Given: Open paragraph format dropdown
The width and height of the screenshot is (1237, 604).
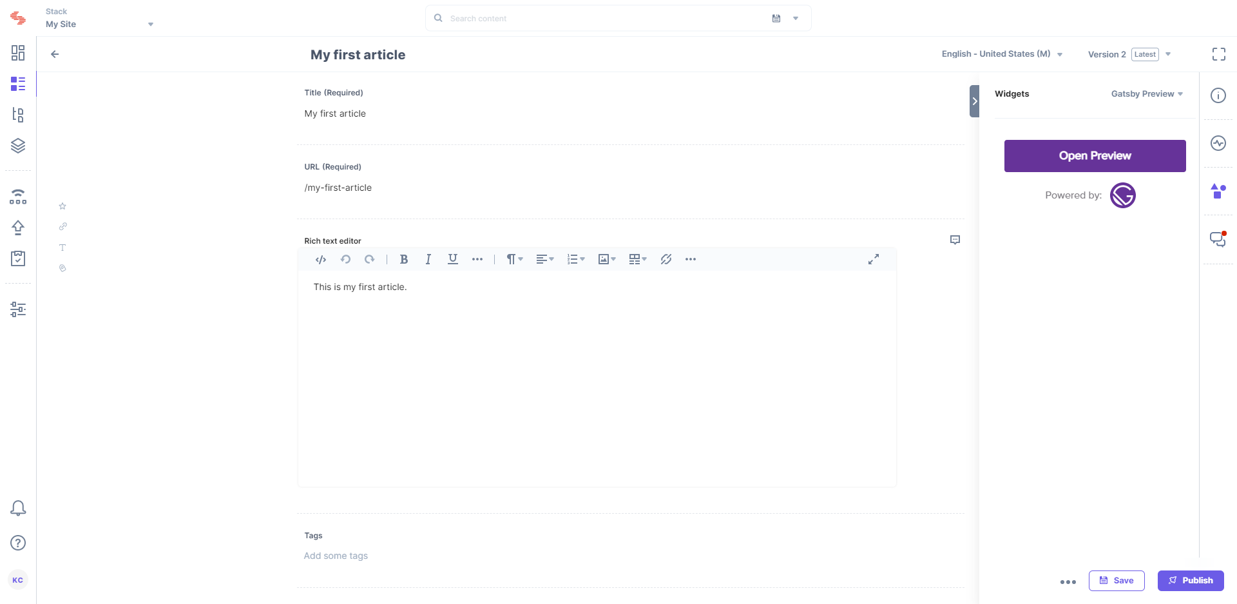Looking at the screenshot, I should [514, 259].
